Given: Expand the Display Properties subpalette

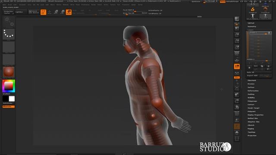Looking at the screenshot, I should click(255, 115).
